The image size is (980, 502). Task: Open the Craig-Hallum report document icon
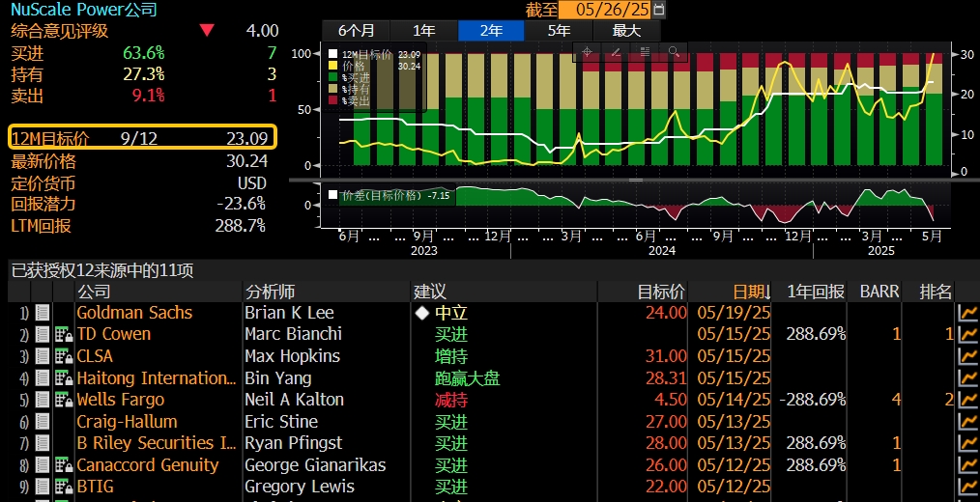click(x=42, y=422)
